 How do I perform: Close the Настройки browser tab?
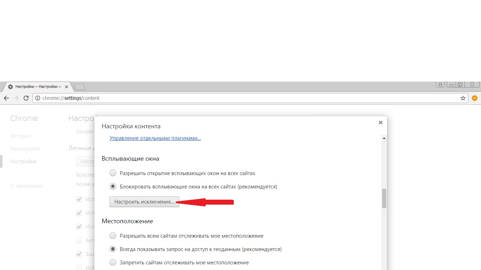67,86
